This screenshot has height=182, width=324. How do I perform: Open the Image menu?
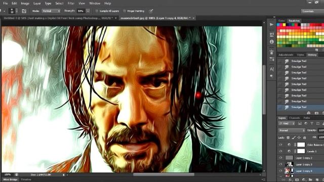pyautogui.click(x=25, y=4)
